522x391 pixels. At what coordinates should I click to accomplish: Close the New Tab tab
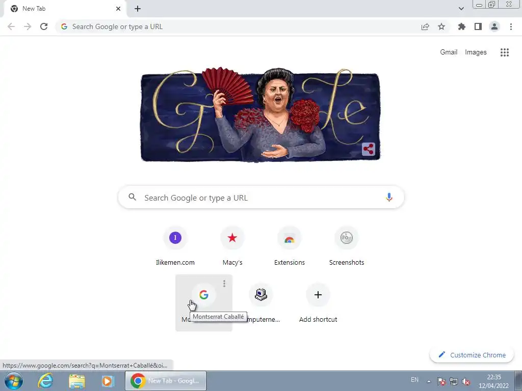tap(118, 9)
